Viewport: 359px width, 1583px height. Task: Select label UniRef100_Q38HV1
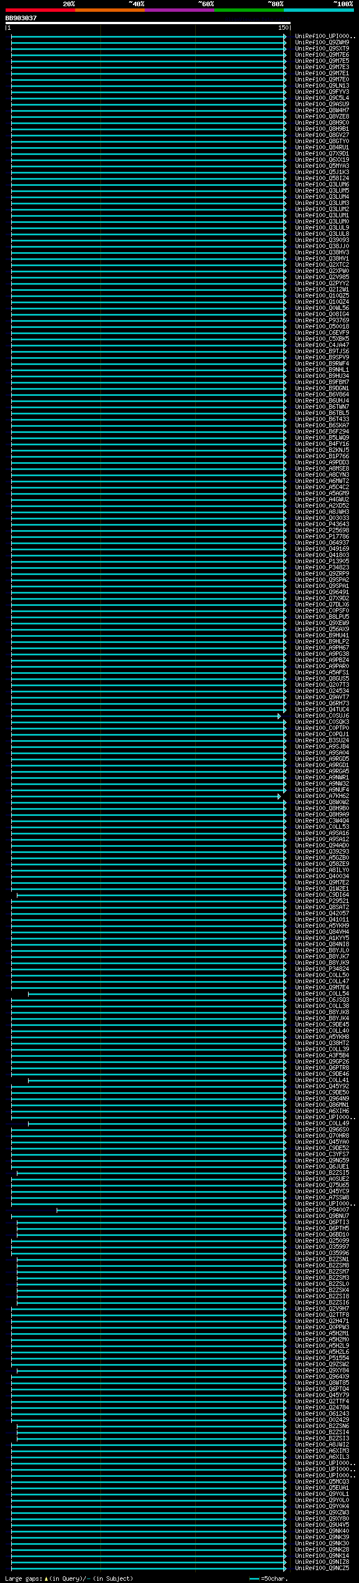point(322,259)
